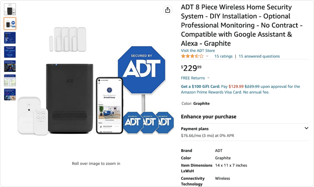Visit the ADT Store link

coord(198,51)
